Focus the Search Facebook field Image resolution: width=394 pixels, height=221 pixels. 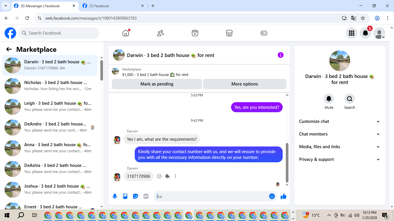click(59, 33)
